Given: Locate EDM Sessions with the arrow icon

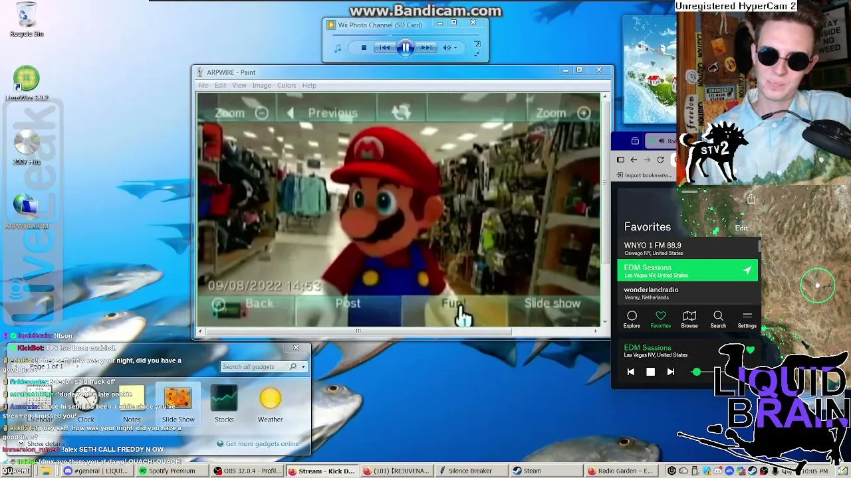Looking at the screenshot, I should click(x=747, y=270).
